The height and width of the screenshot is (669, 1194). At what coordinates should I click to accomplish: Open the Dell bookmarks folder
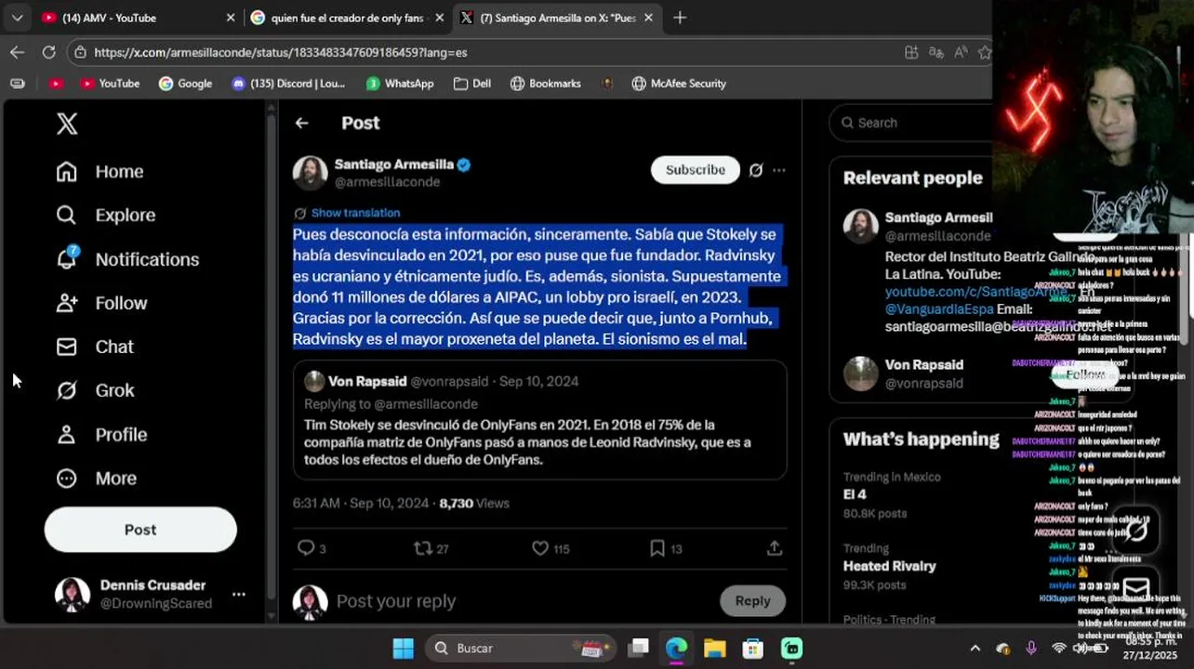(x=472, y=84)
